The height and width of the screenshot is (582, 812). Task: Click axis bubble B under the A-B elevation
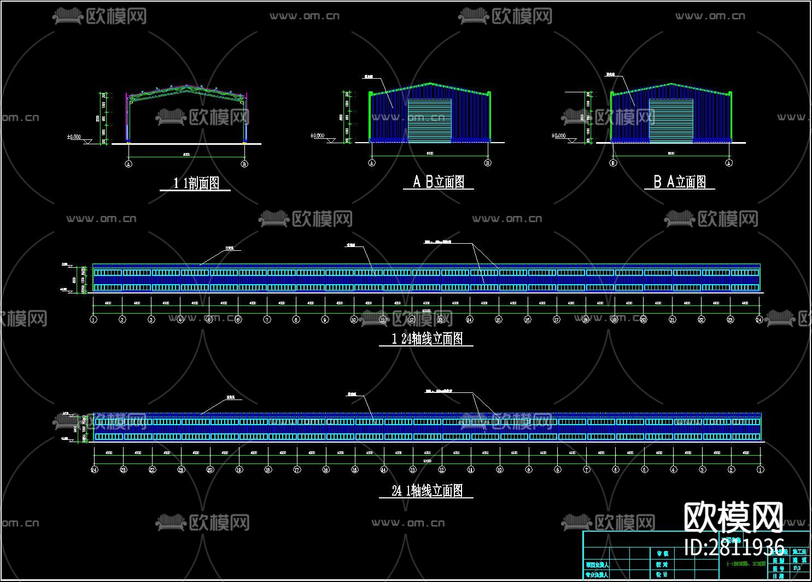[x=488, y=163]
